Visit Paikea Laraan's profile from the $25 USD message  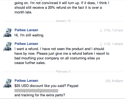pyautogui.click(x=26, y=81)
